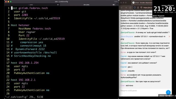Click the permissions icon beside the URL
The width and height of the screenshot is (176, 99).
point(141,8)
